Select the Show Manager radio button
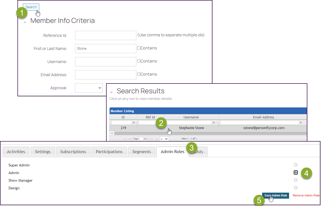This screenshot has height=206, width=321. pyautogui.click(x=296, y=180)
